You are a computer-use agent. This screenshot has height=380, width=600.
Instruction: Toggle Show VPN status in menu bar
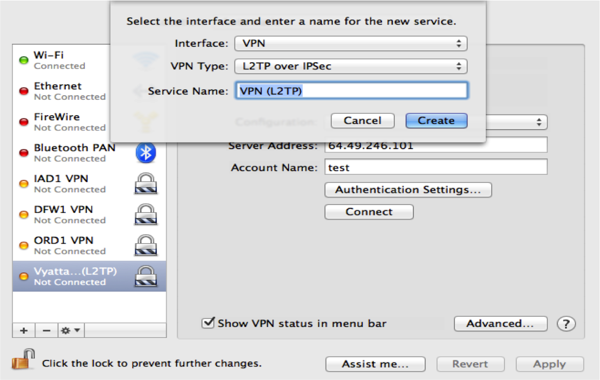click(x=208, y=323)
